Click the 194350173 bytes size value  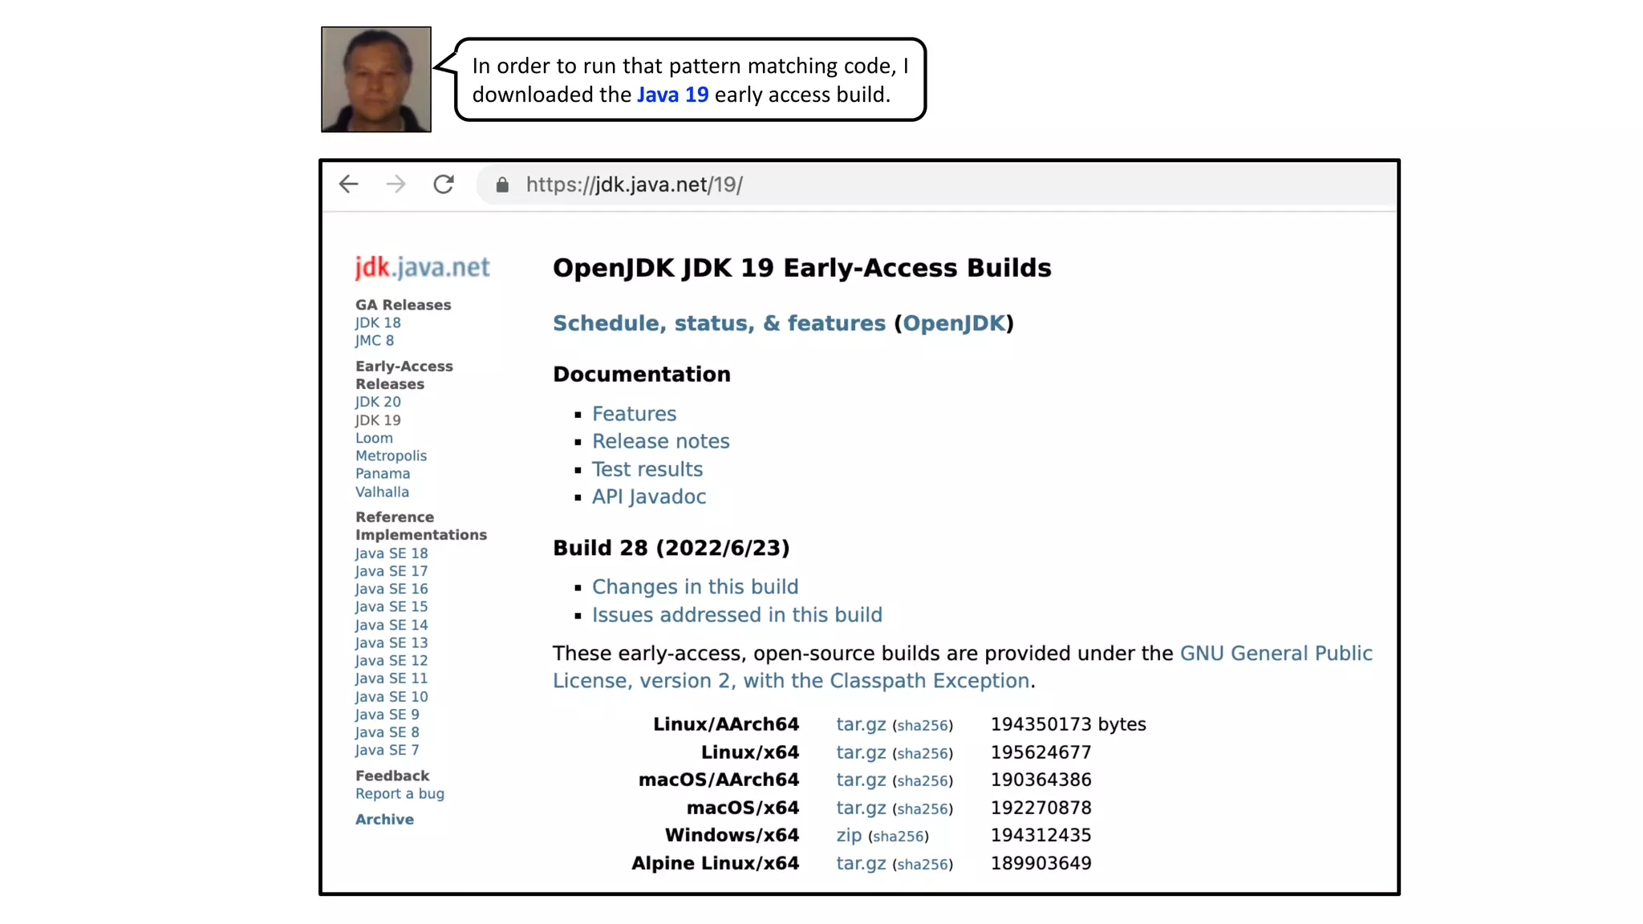click(1068, 724)
